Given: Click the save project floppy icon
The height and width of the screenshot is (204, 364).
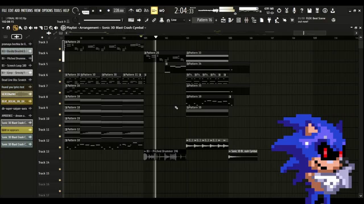Looking at the screenshot, I should [310, 10].
